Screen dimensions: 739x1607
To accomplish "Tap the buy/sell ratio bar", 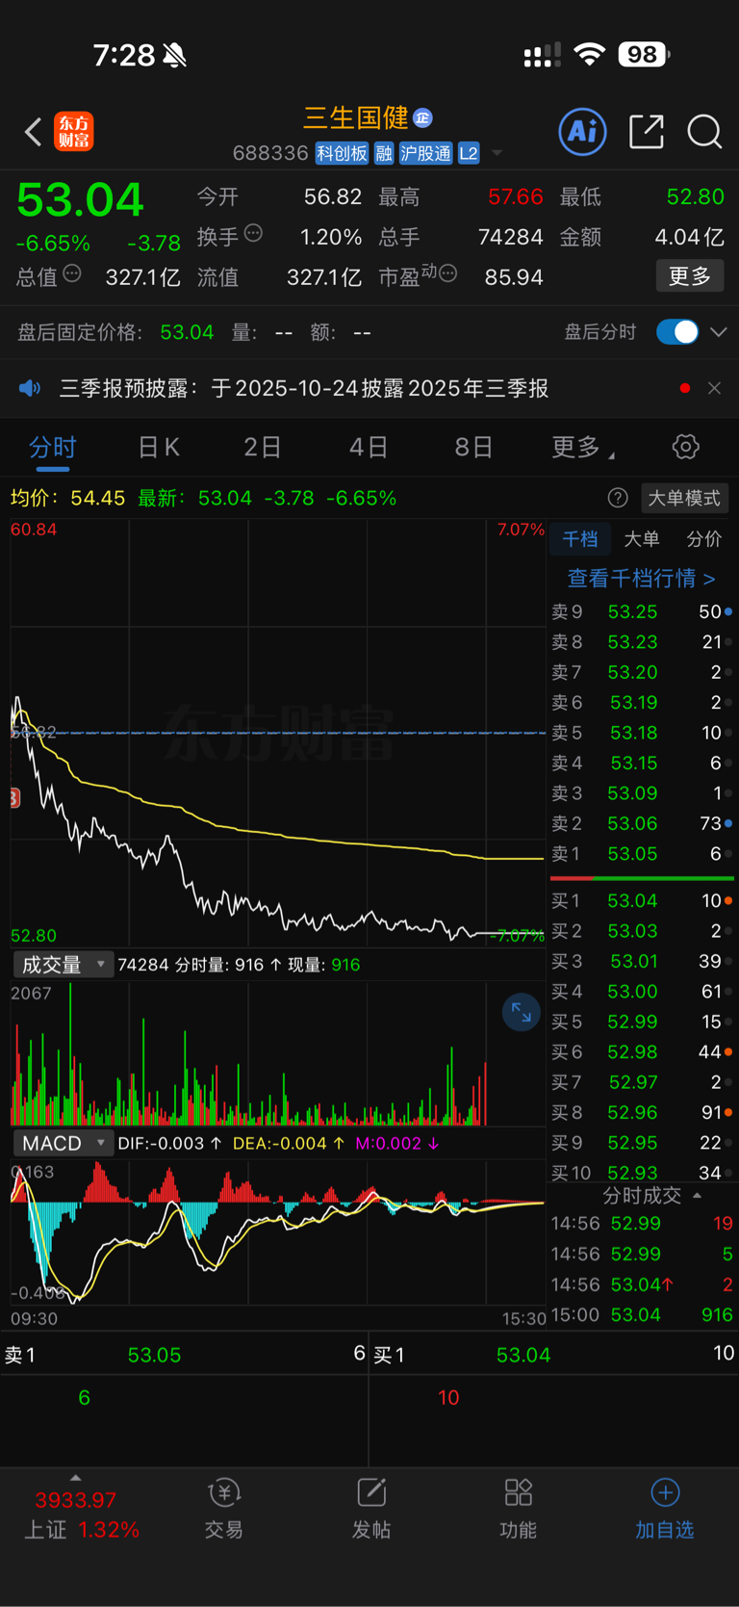I will point(642,878).
